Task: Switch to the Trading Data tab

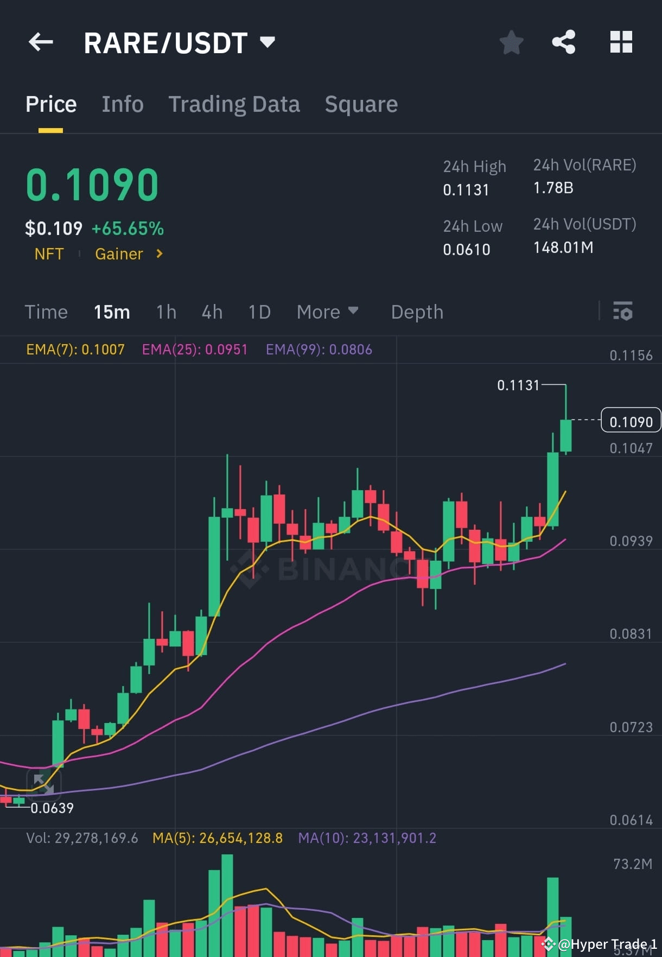Action: coord(234,104)
